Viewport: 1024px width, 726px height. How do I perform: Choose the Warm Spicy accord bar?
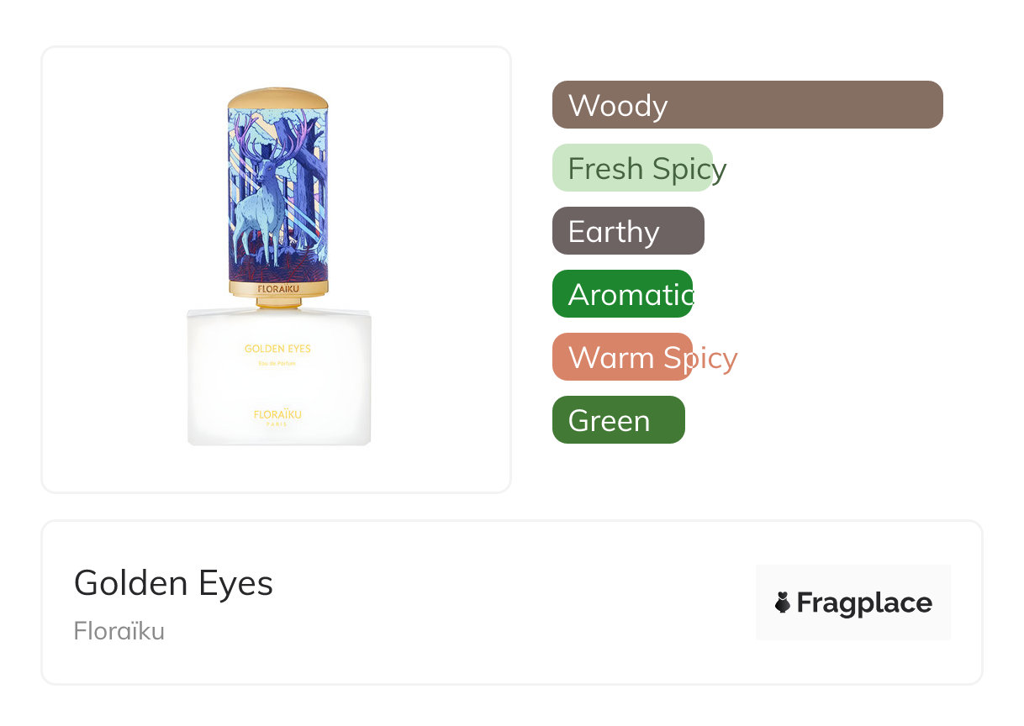[622, 357]
